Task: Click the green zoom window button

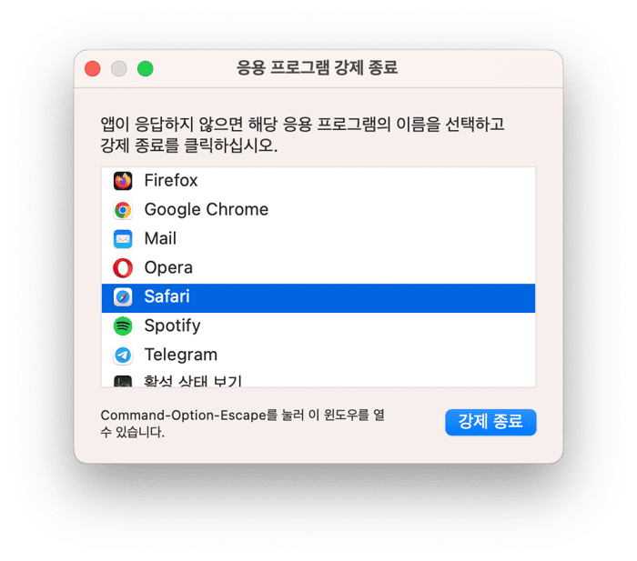Action: point(145,68)
